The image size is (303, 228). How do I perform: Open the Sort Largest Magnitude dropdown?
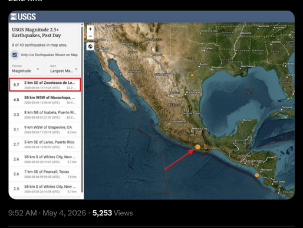tap(64, 69)
